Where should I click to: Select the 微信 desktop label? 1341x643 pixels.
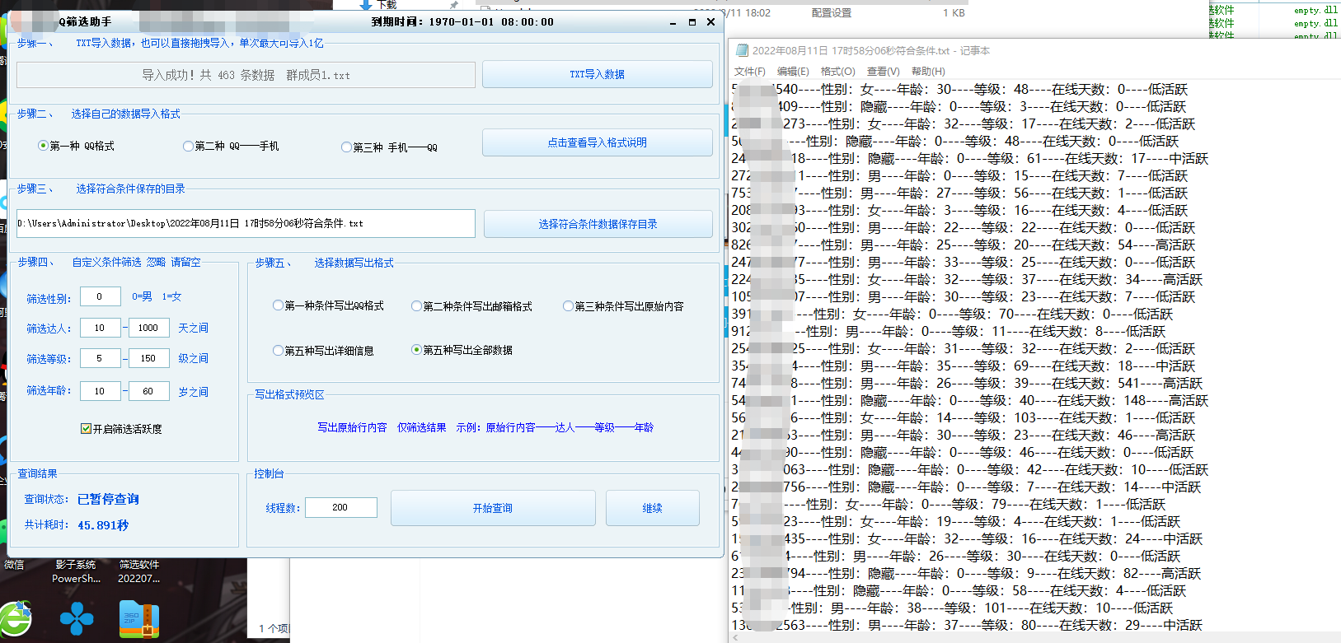click(14, 565)
